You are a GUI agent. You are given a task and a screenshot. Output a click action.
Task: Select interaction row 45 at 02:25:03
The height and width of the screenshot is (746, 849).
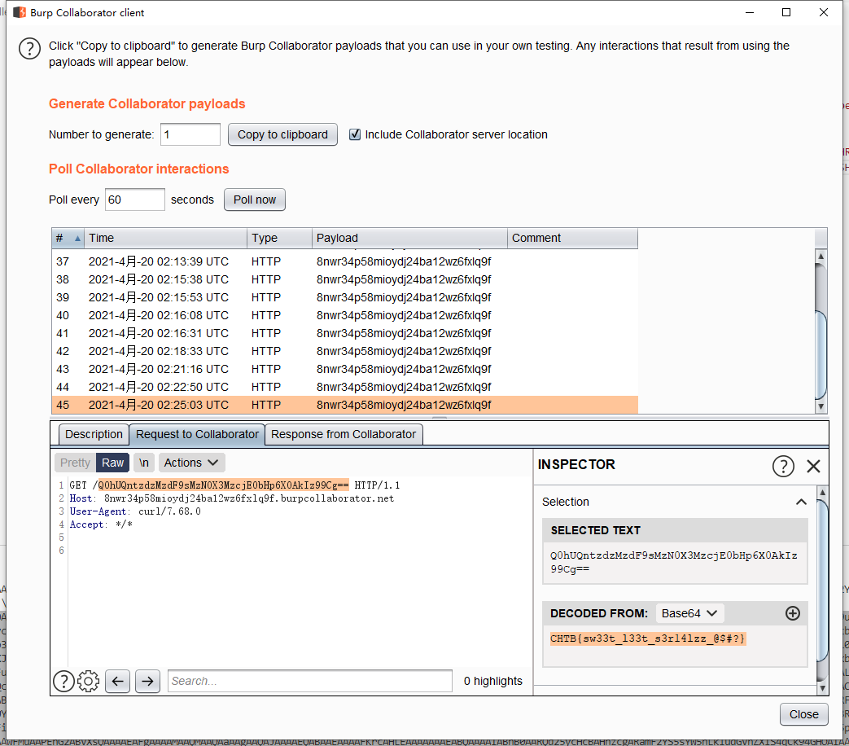pyautogui.click(x=345, y=405)
